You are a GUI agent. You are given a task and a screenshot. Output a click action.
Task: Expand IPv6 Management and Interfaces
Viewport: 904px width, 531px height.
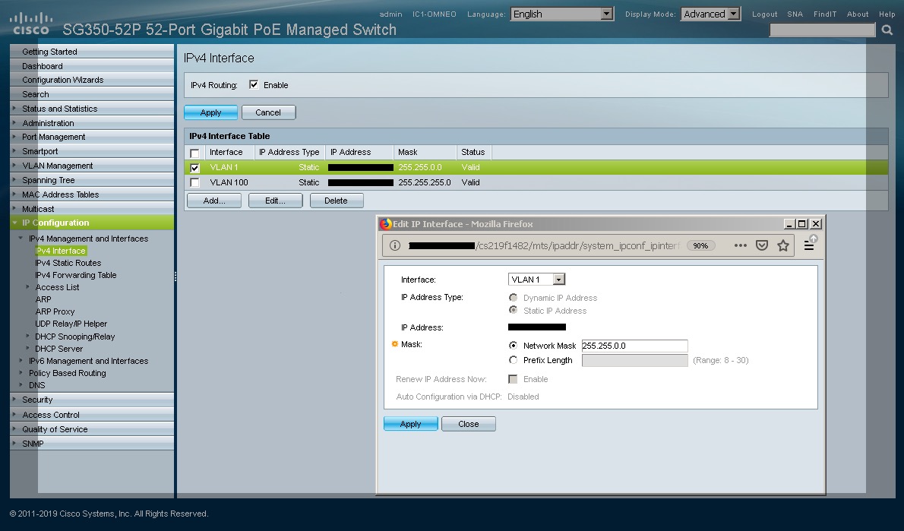point(21,361)
